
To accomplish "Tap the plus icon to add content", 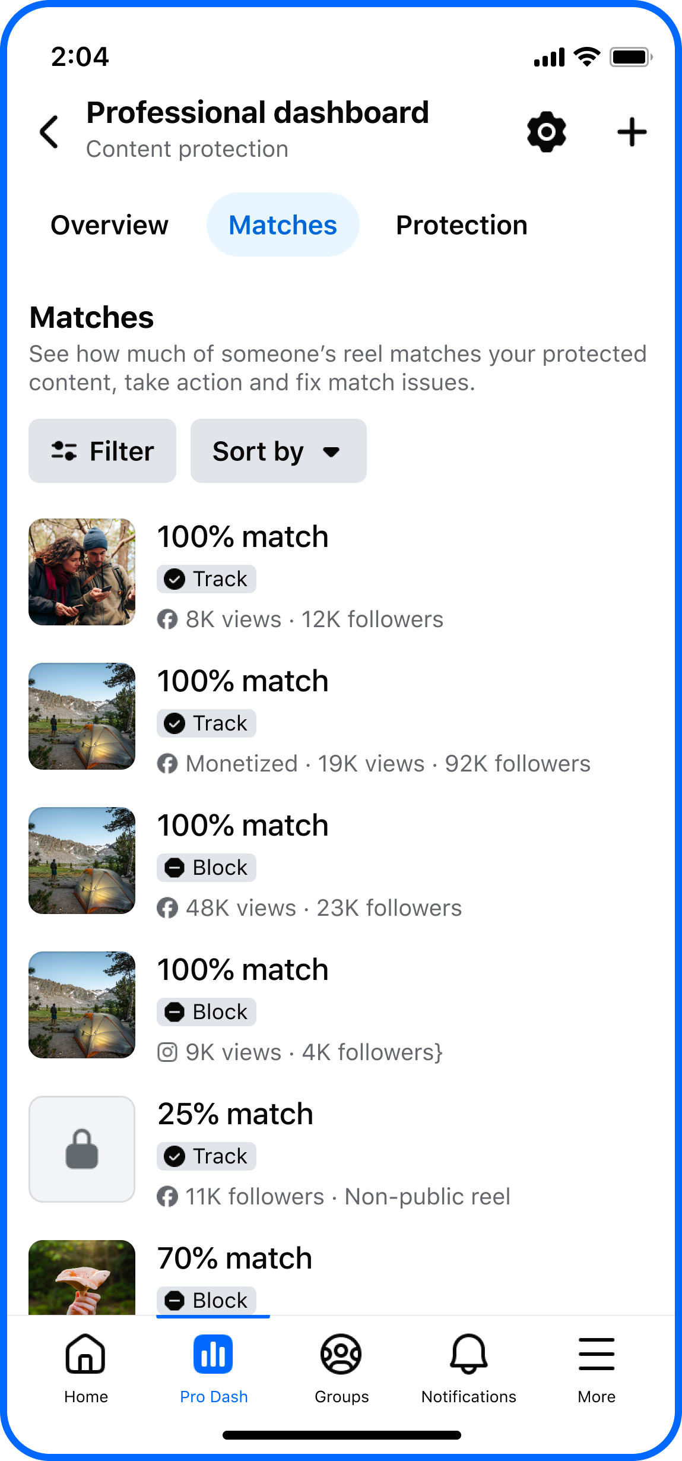I will click(x=631, y=131).
